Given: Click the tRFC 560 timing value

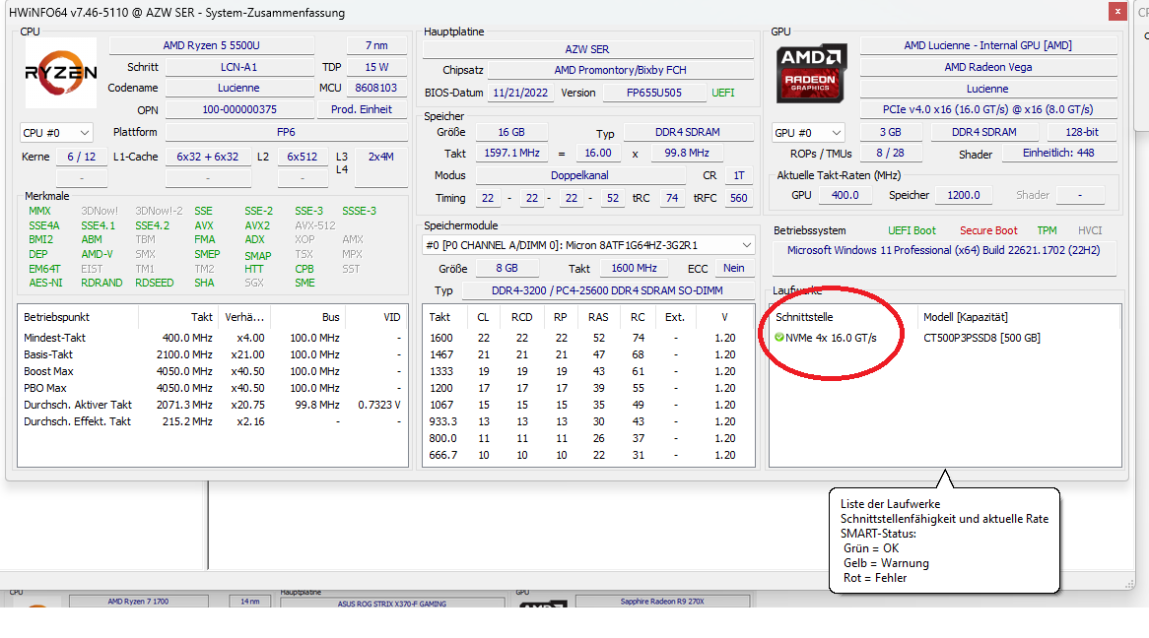Looking at the screenshot, I should tap(739, 198).
